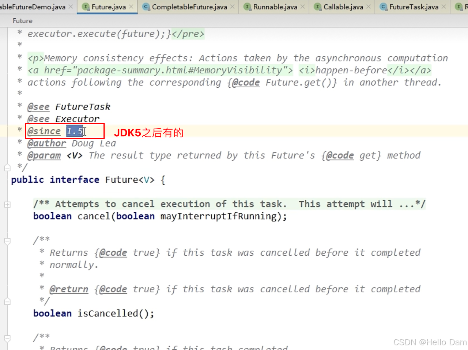Open the FutureTask.java tab
The width and height of the screenshot is (468, 350).
point(413,7)
